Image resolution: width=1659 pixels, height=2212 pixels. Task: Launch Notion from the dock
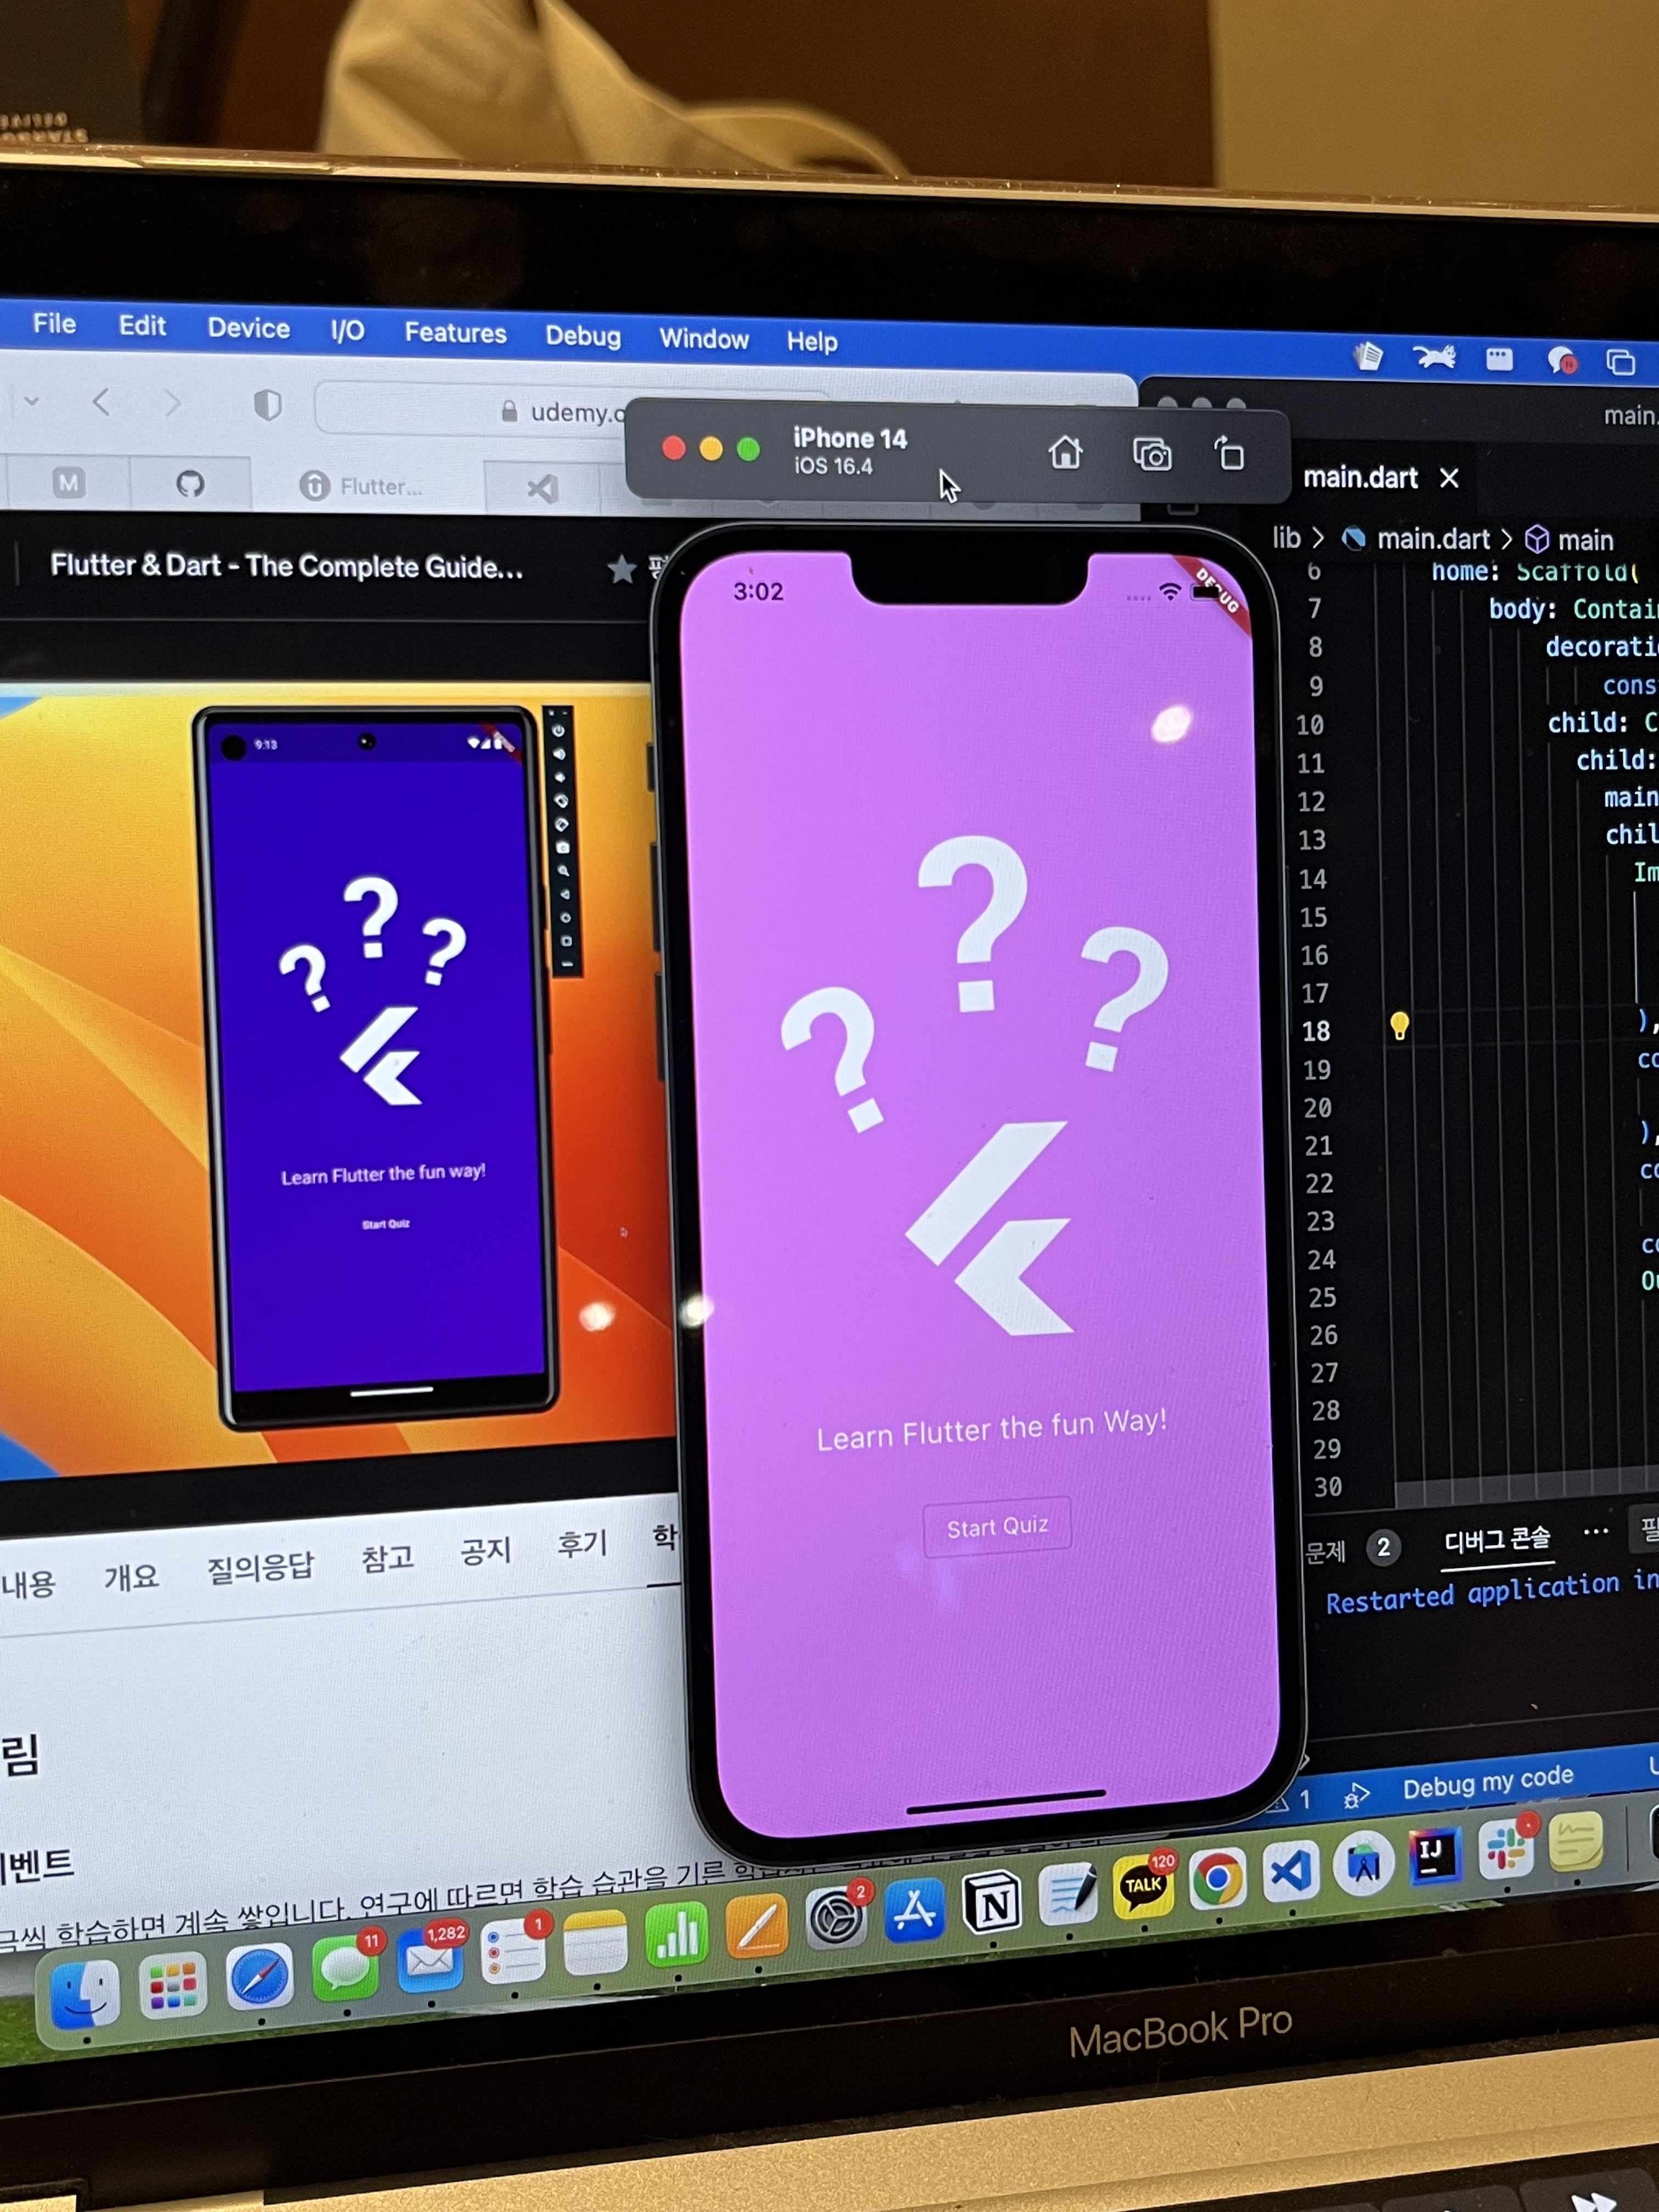[992, 1903]
